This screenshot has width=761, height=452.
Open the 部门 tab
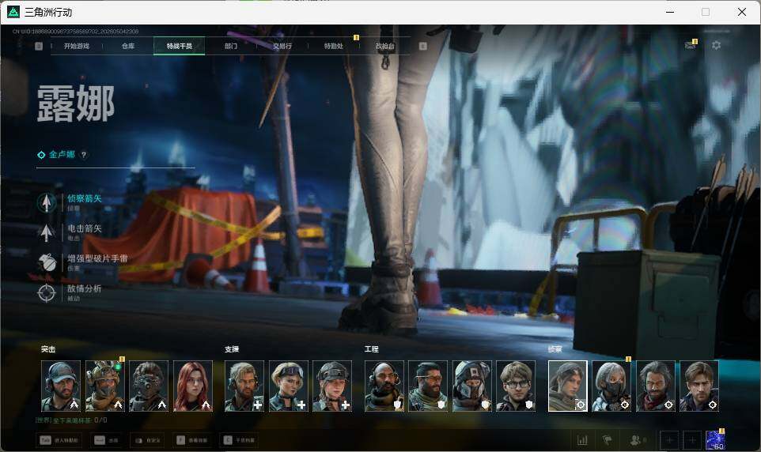click(x=230, y=46)
